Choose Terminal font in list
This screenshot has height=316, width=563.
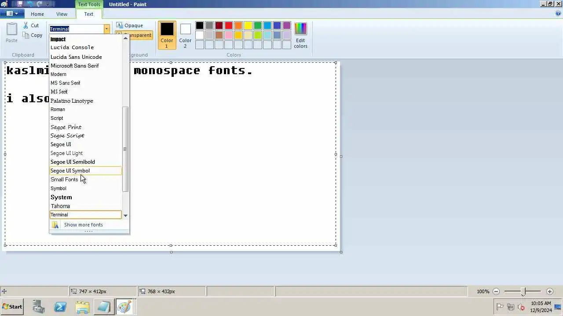86,215
